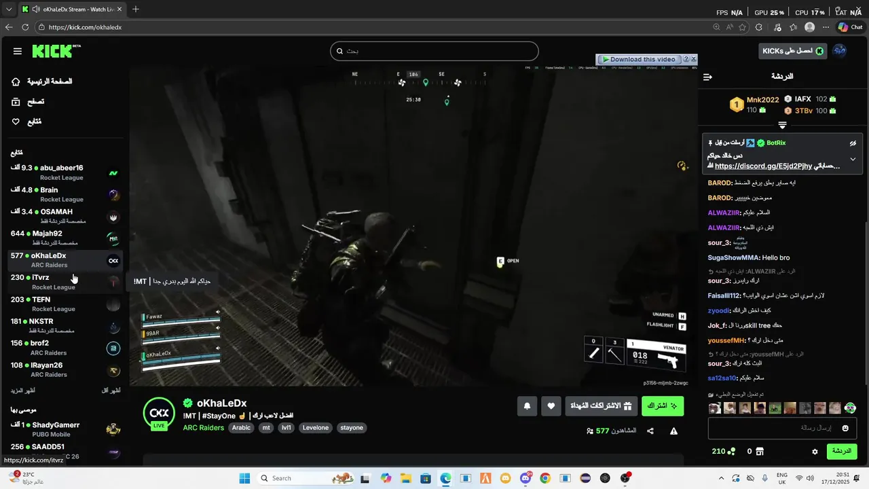This screenshot has width=869, height=489.
Task: Click the 210 channel points icon
Action: [732, 452]
